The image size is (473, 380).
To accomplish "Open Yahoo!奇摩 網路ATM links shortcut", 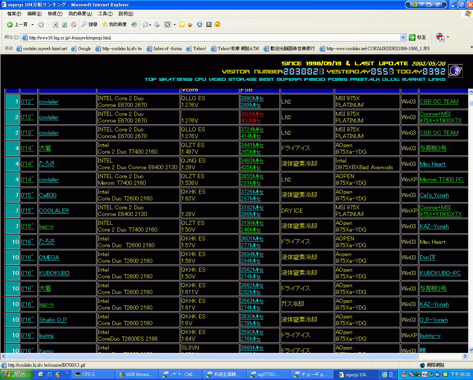I will (235, 49).
